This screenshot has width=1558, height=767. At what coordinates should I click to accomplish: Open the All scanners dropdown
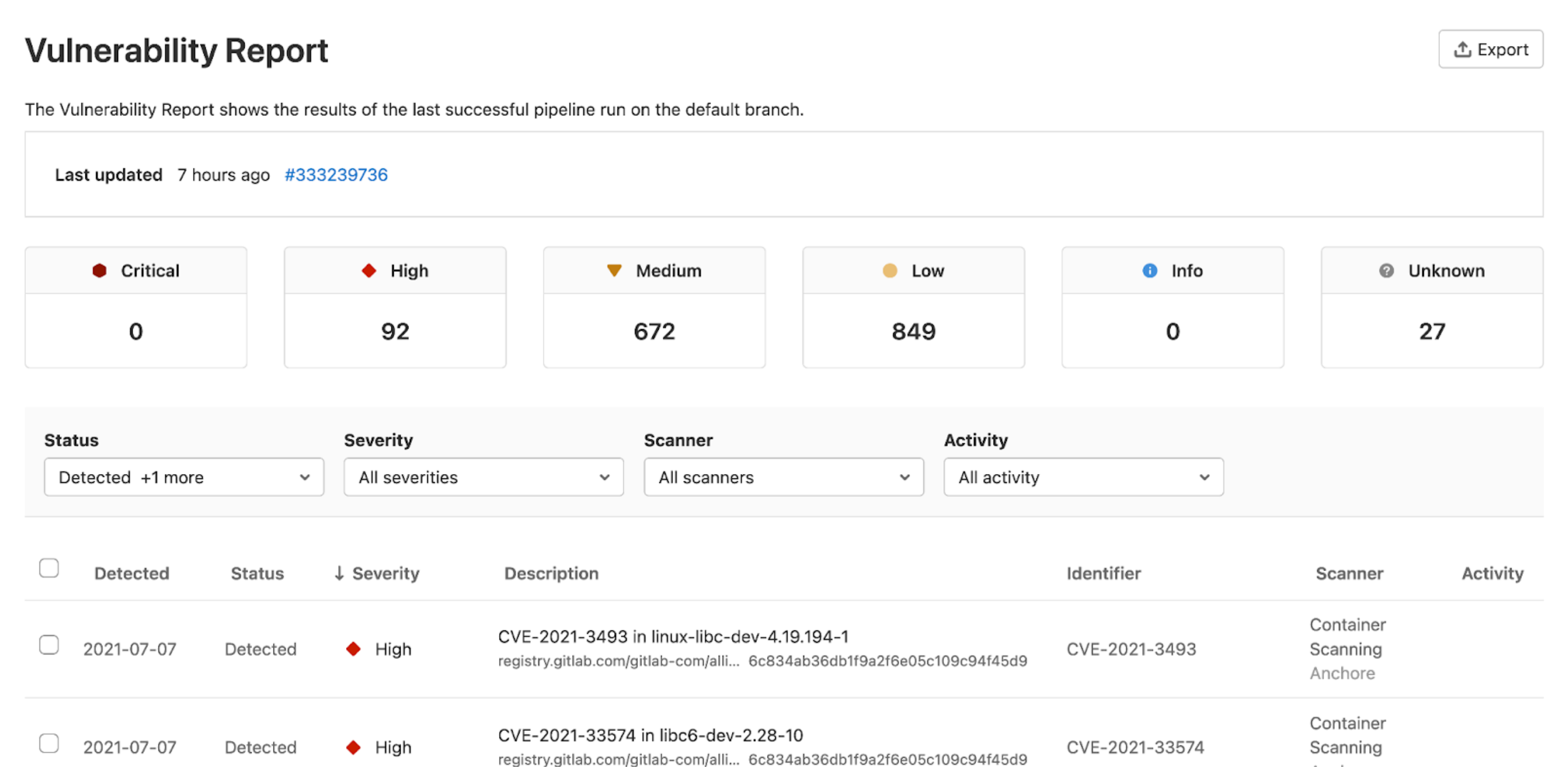783,477
